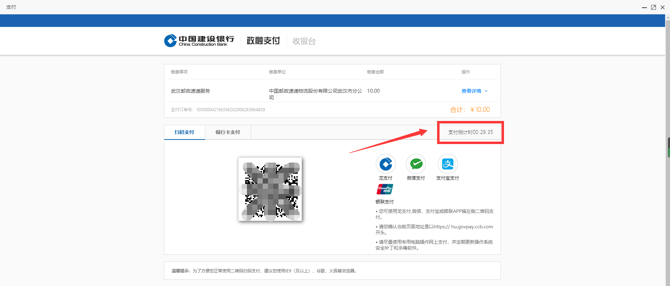Click the China Construction Bank logo
Image resolution: width=670 pixels, height=286 pixels.
click(x=199, y=41)
